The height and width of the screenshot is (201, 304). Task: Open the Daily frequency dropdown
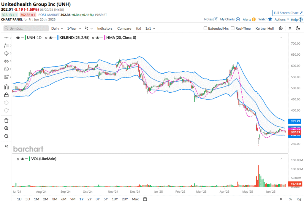(x=57, y=28)
